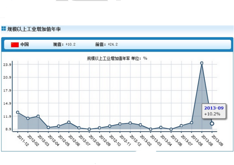Click the 2013-03 x-axis label
The image size is (234, 165).
[156, 140]
